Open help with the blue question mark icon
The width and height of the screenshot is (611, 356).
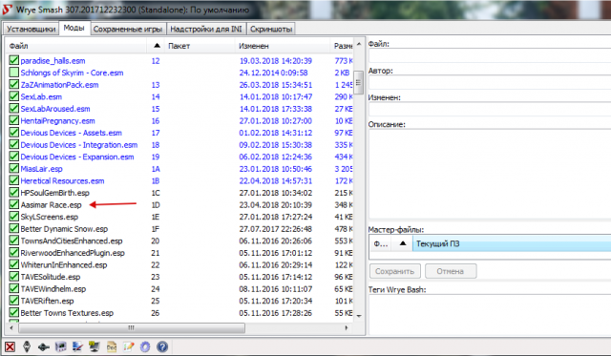click(x=162, y=346)
